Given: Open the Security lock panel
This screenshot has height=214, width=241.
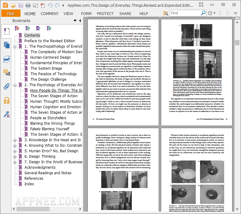Looking at the screenshot, I should [x=7, y=100].
